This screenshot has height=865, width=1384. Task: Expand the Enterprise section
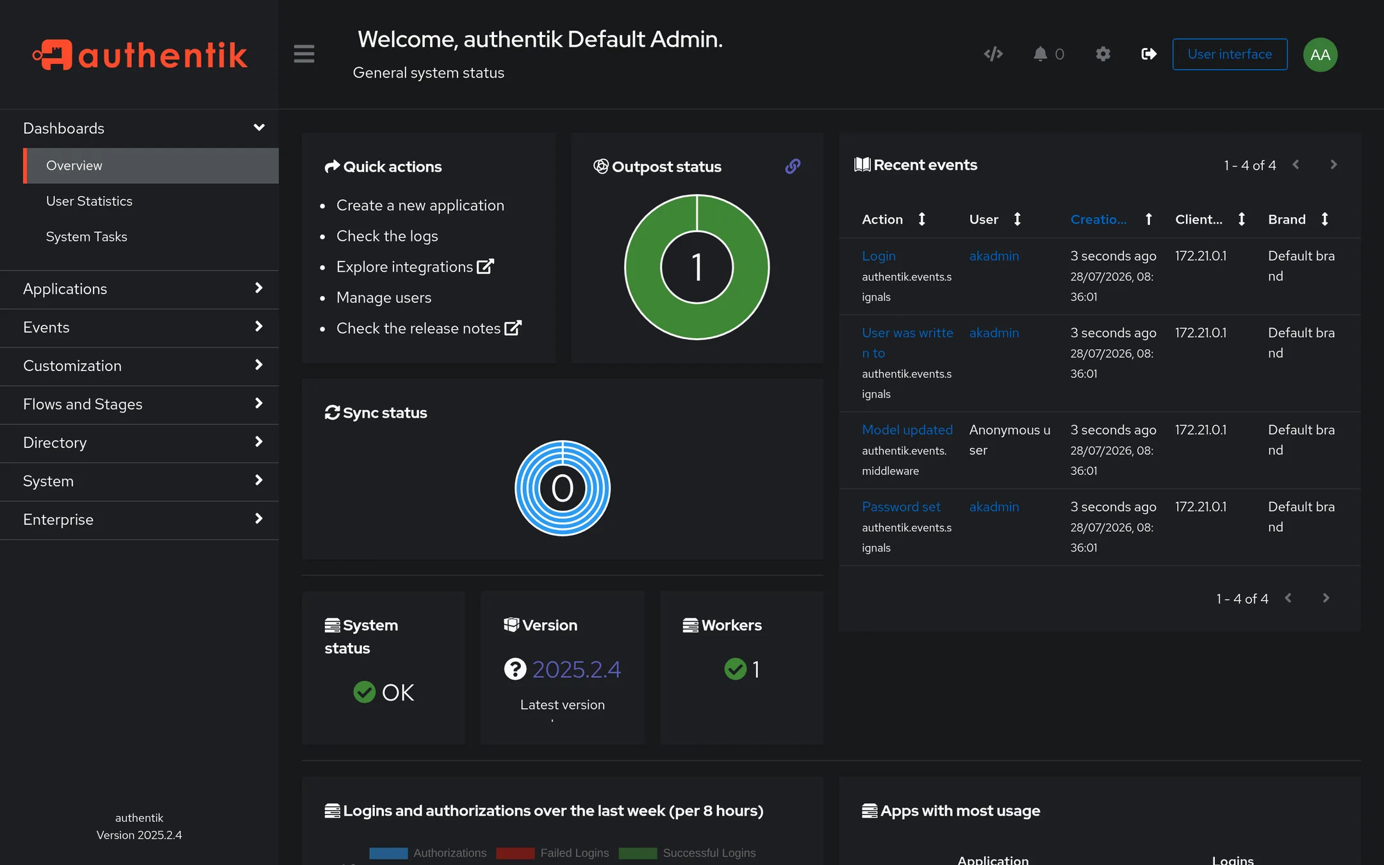point(139,520)
